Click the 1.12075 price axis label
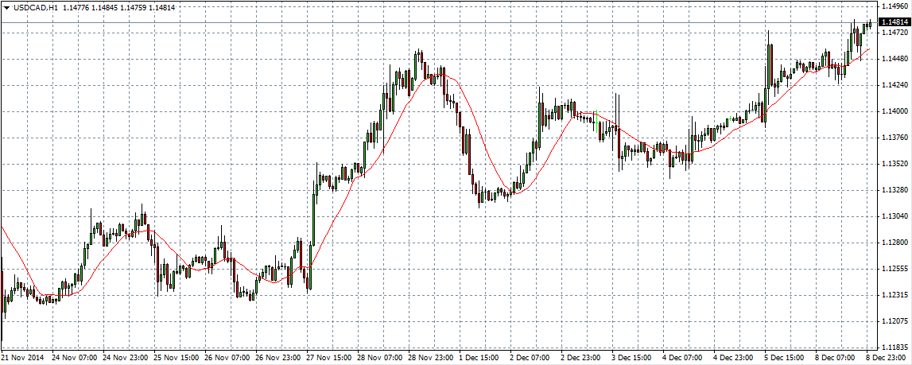 click(895, 321)
